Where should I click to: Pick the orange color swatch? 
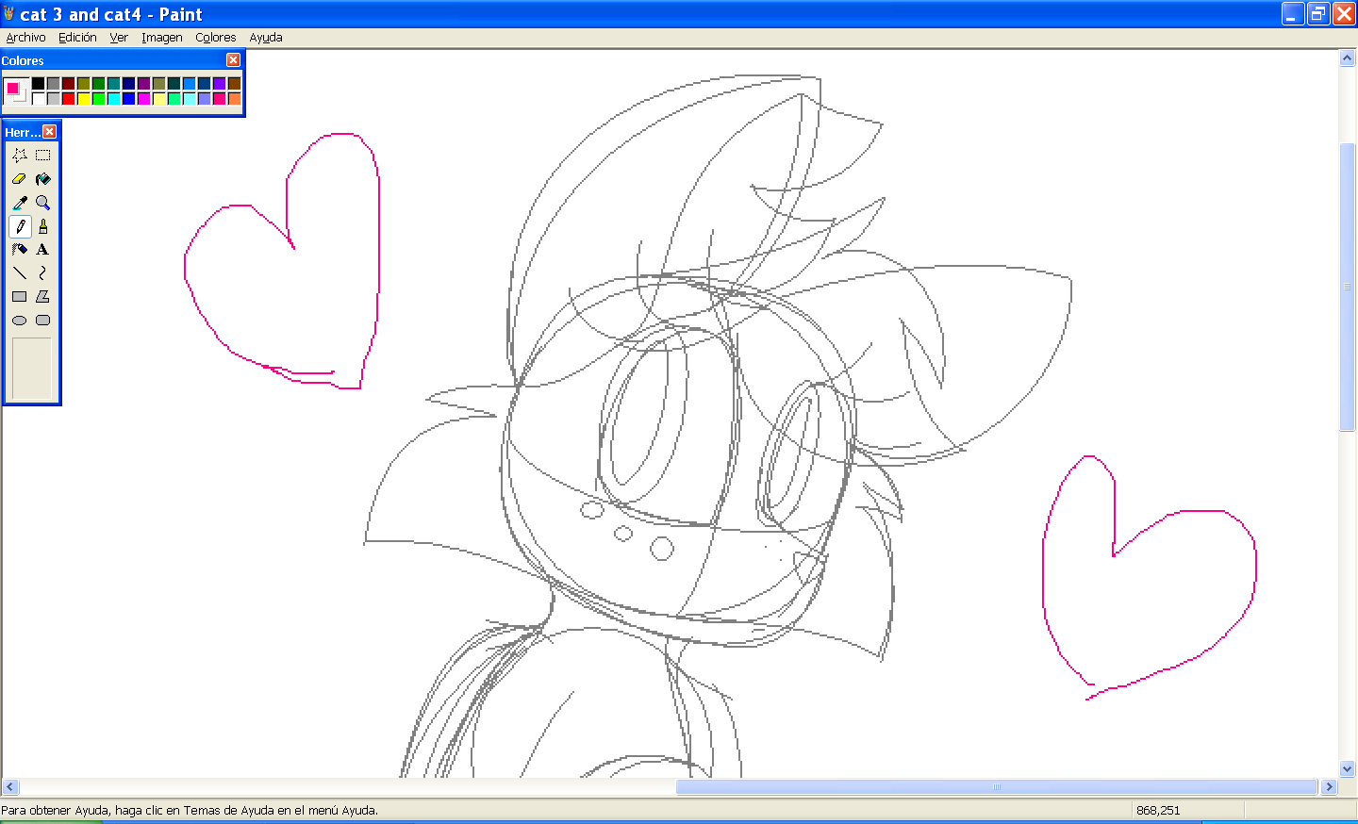point(235,98)
